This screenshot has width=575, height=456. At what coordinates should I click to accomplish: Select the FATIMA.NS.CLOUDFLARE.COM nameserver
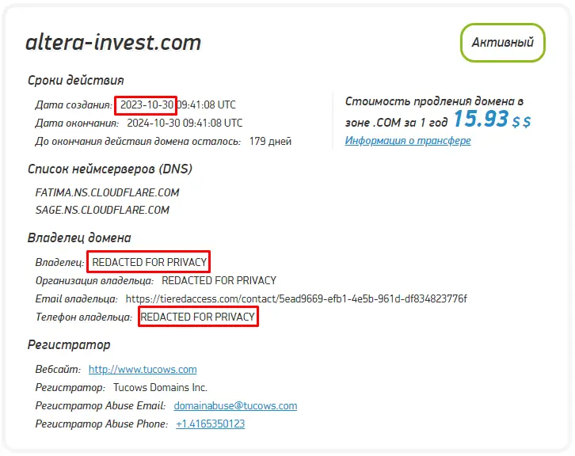point(108,192)
